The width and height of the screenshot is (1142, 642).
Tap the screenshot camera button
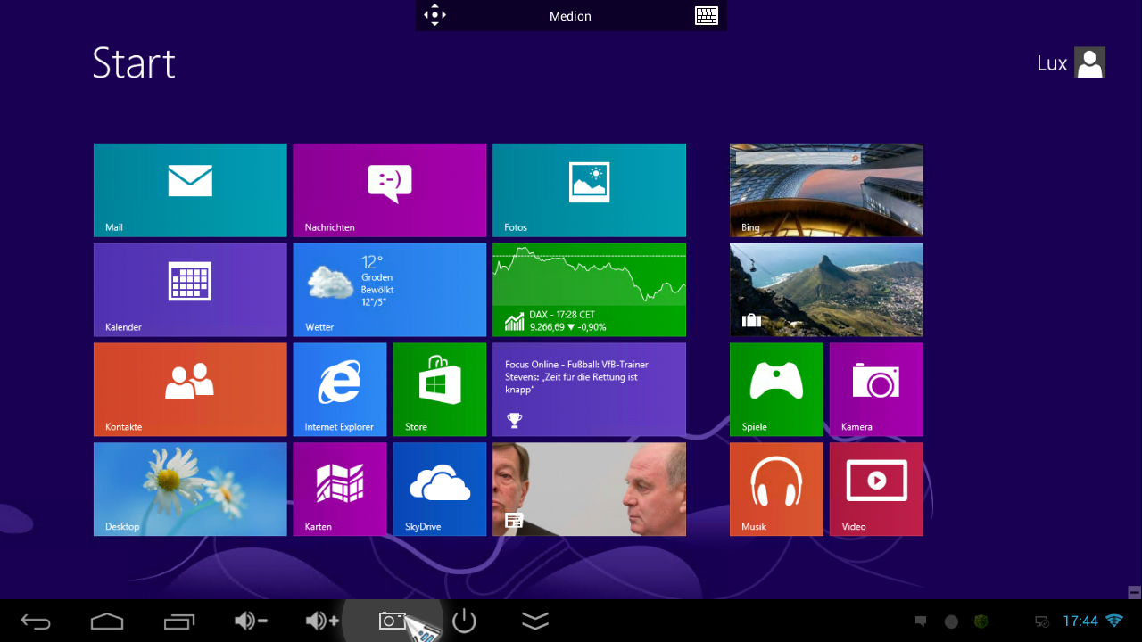tap(393, 621)
